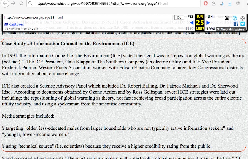This screenshot has width=248, height=159.
Task: Go to next capture with blue right arrow
Action: (208, 23)
